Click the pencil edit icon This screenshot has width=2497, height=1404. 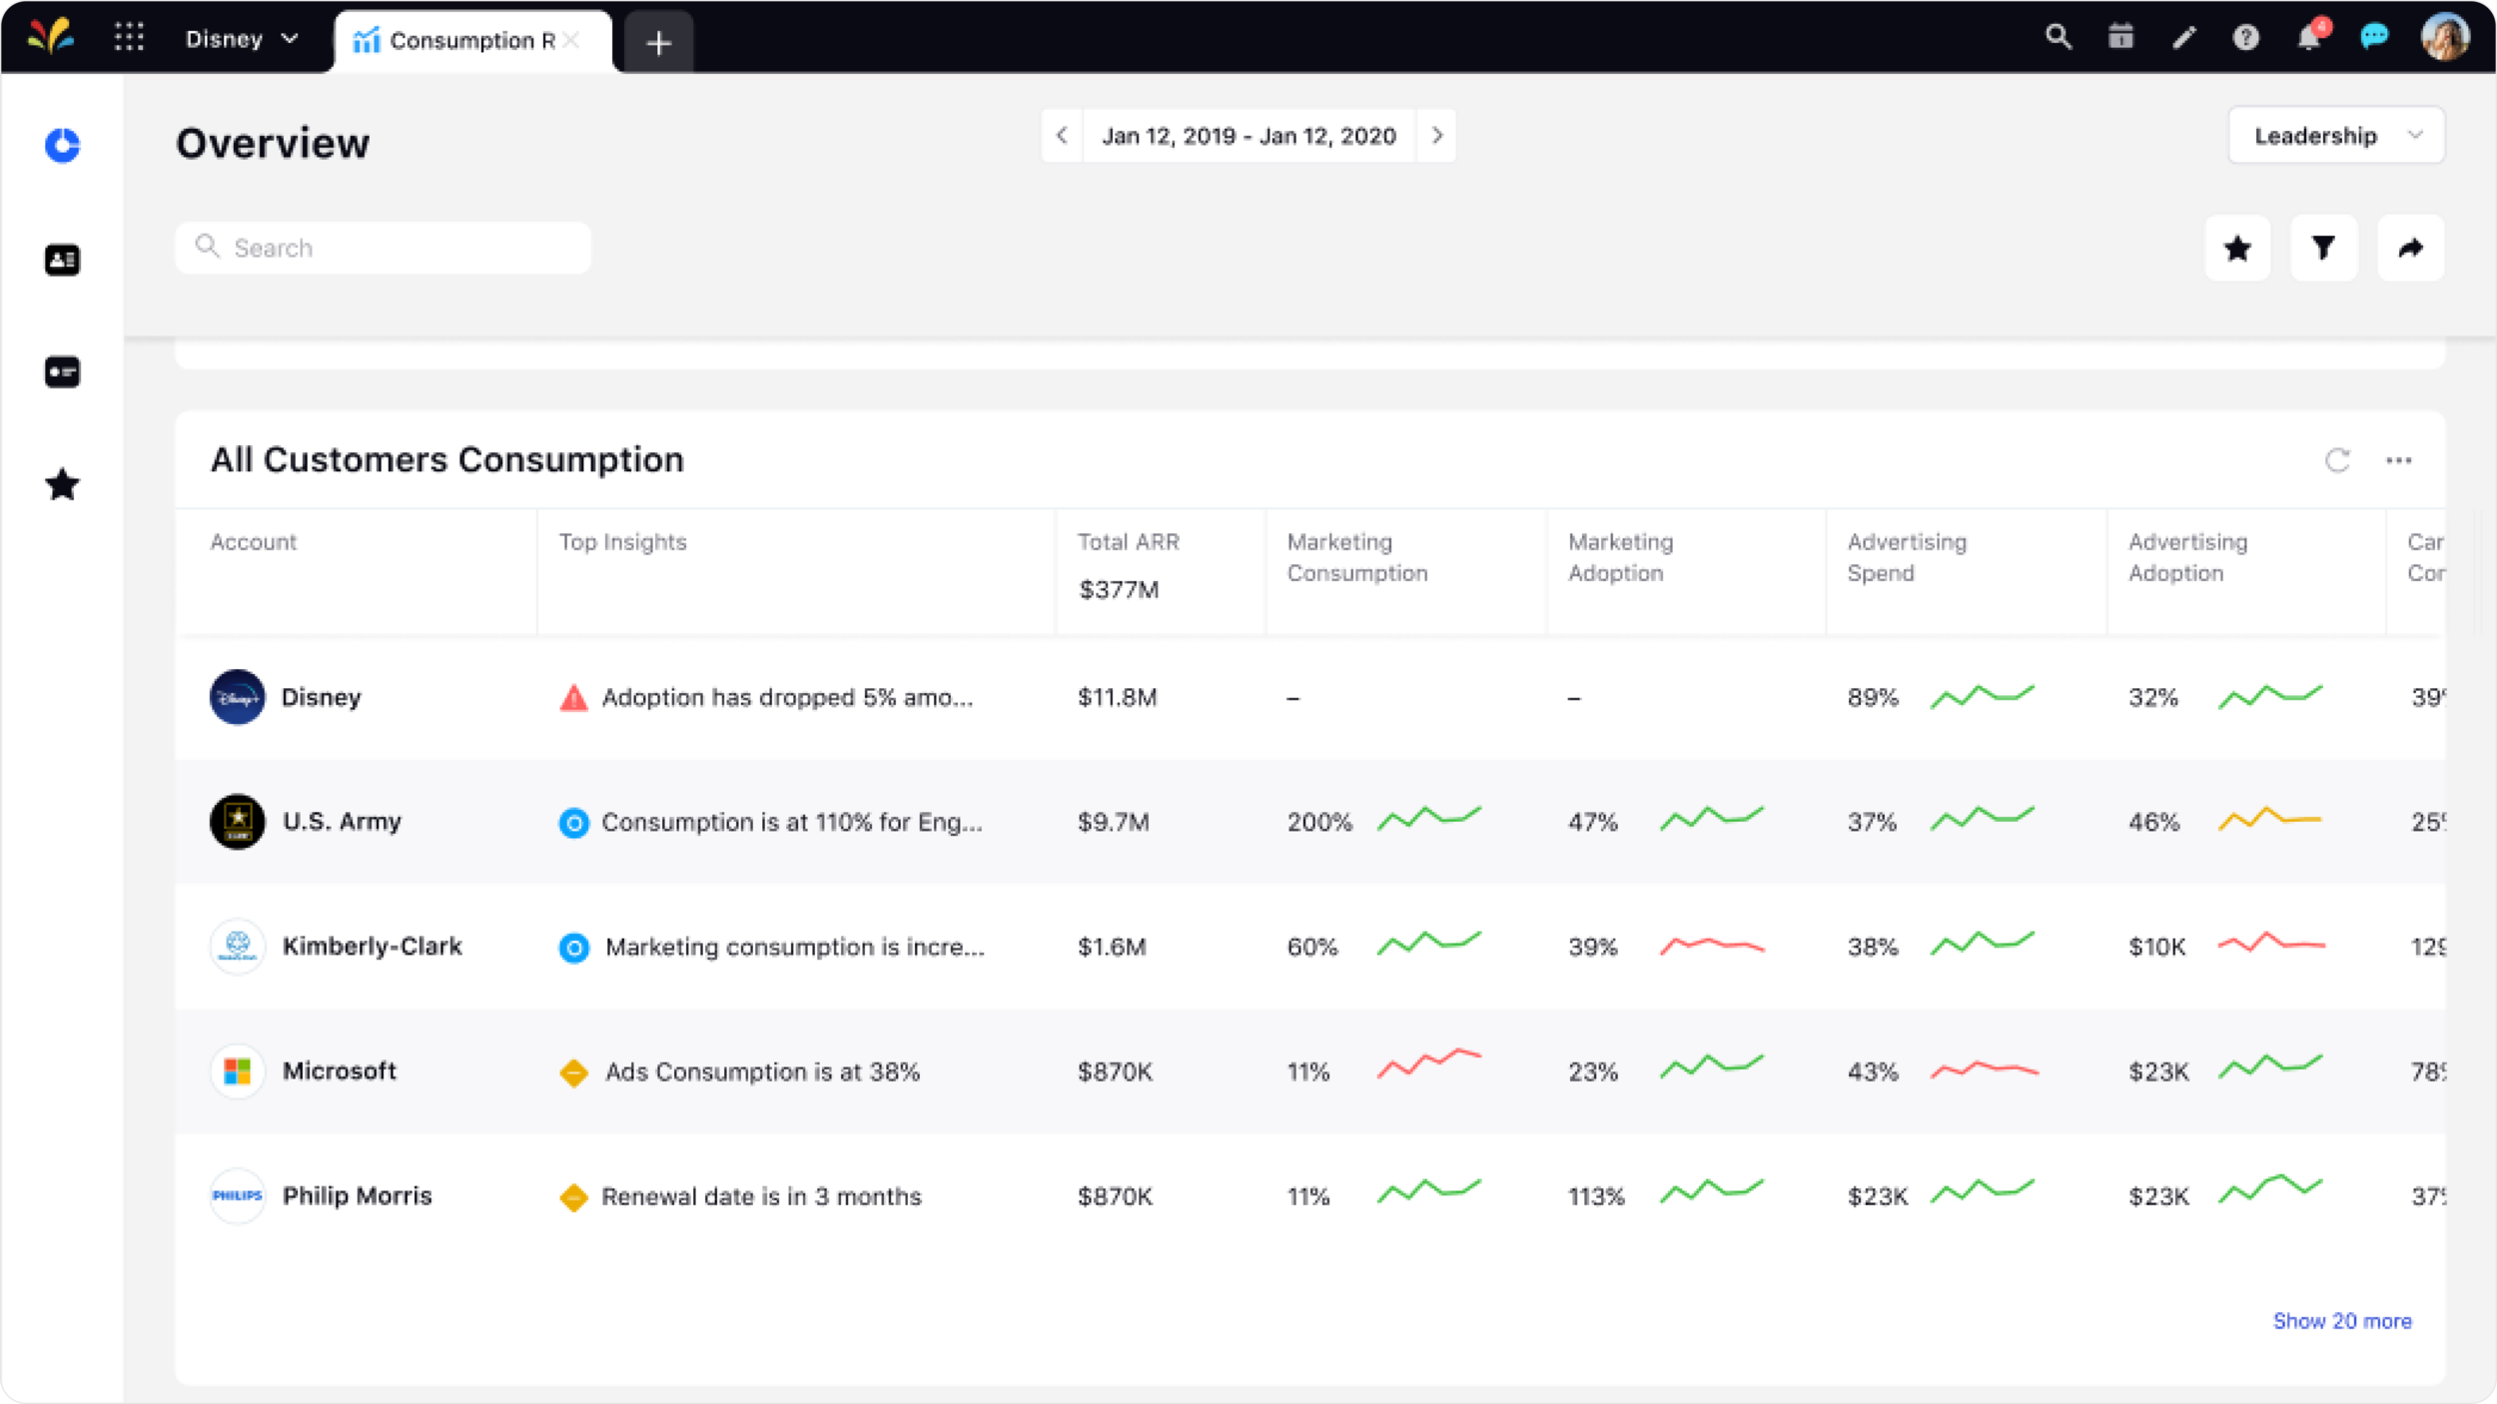pyautogui.click(x=2183, y=38)
